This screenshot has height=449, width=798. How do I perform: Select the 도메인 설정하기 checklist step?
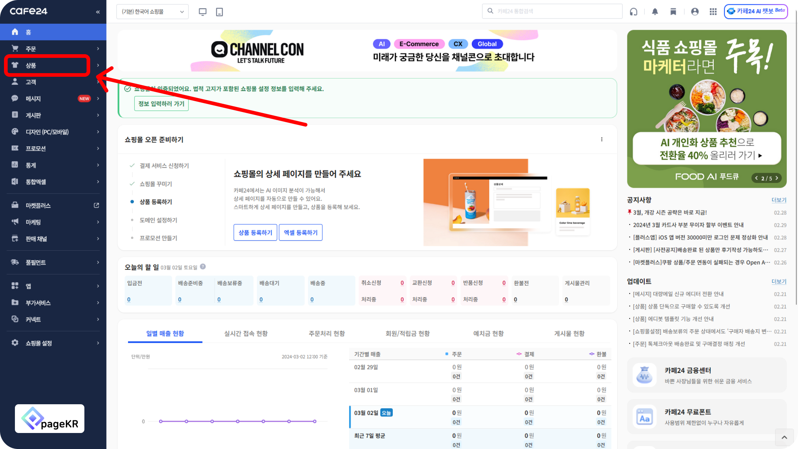tap(158, 220)
